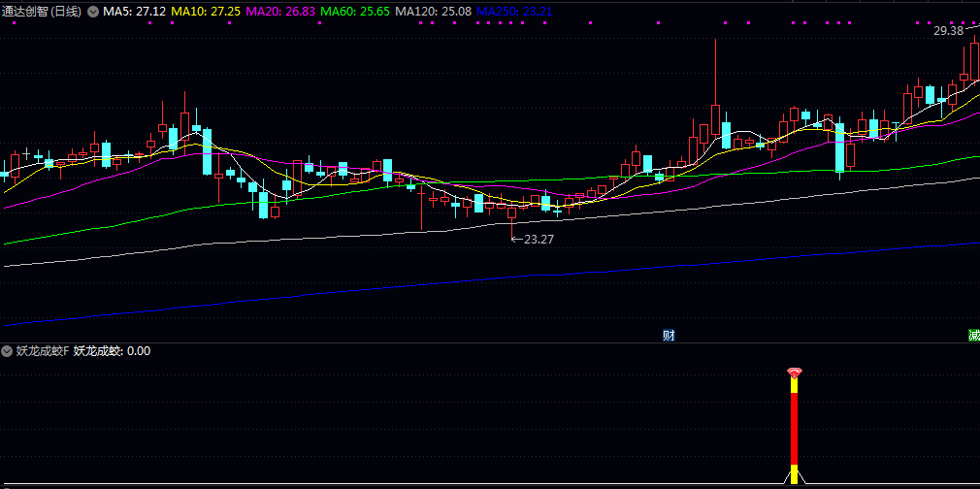Click the 财 financial info marker
Screen dimensions: 980x489
[x=669, y=335]
